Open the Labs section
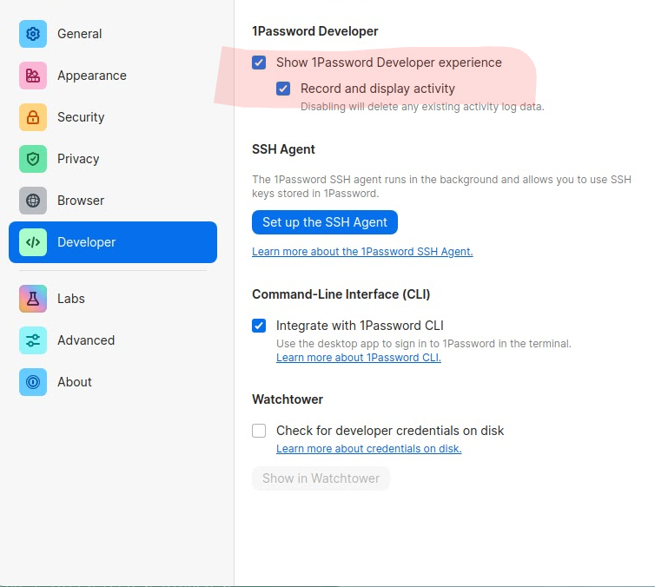The image size is (655, 587). point(113,299)
